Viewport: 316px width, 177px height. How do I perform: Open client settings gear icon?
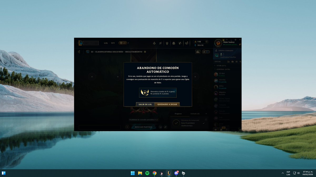tap(235, 40)
